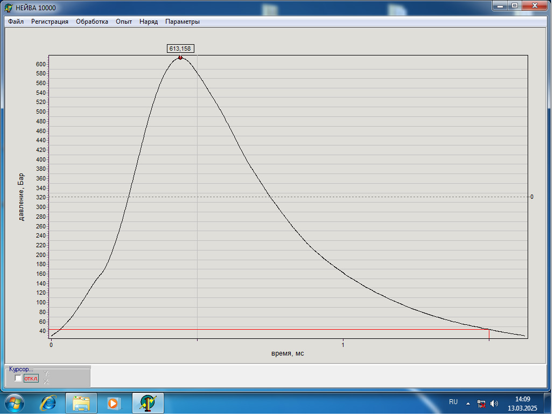Open Windows Media Player from the taskbar
554x417 pixels.
tap(113, 402)
